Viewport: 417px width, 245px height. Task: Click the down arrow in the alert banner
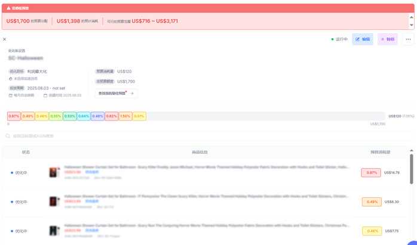tap(412, 25)
